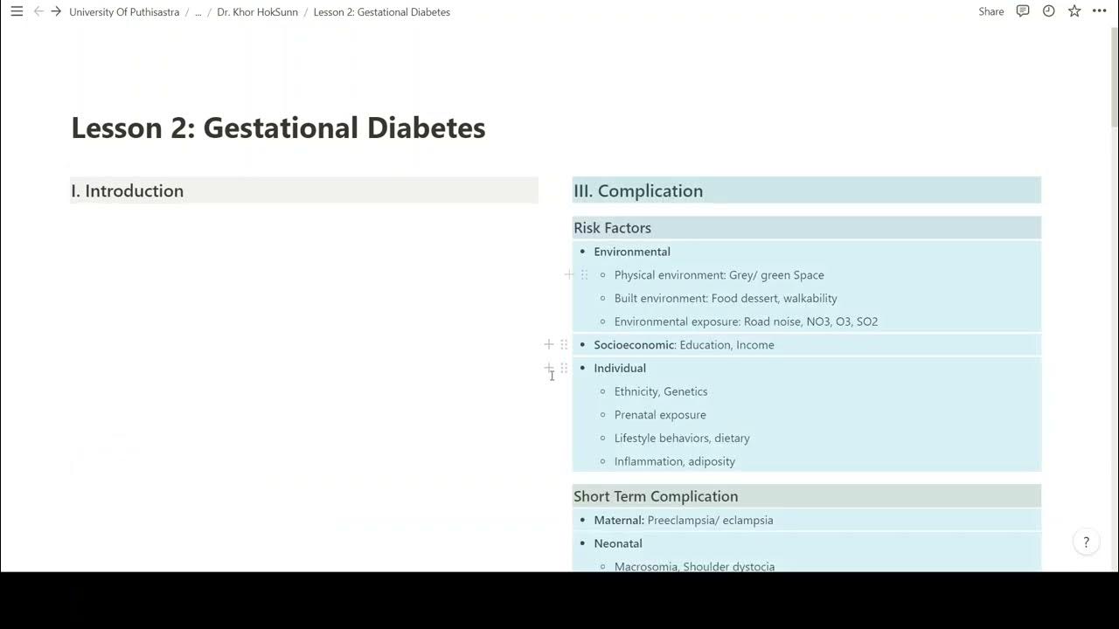1119x629 pixels.
Task: Open the three-dot page options menu
Action: pos(1100,11)
